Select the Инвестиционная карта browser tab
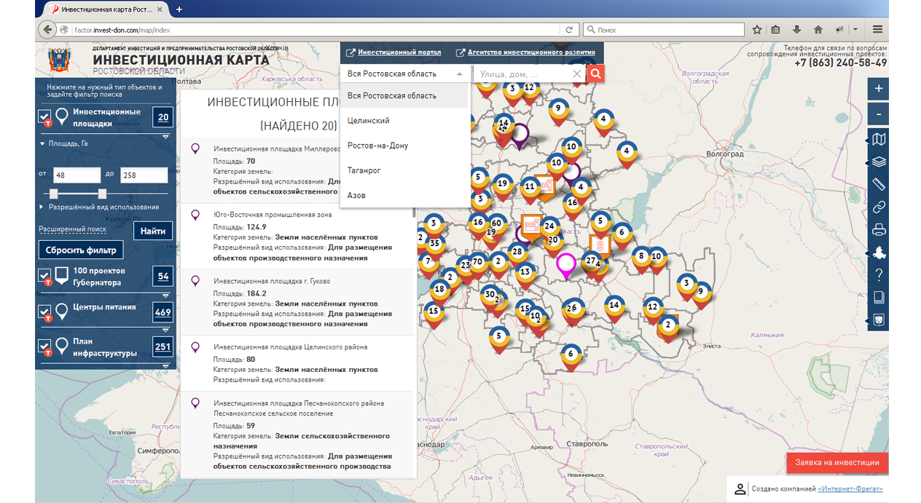 (105, 9)
